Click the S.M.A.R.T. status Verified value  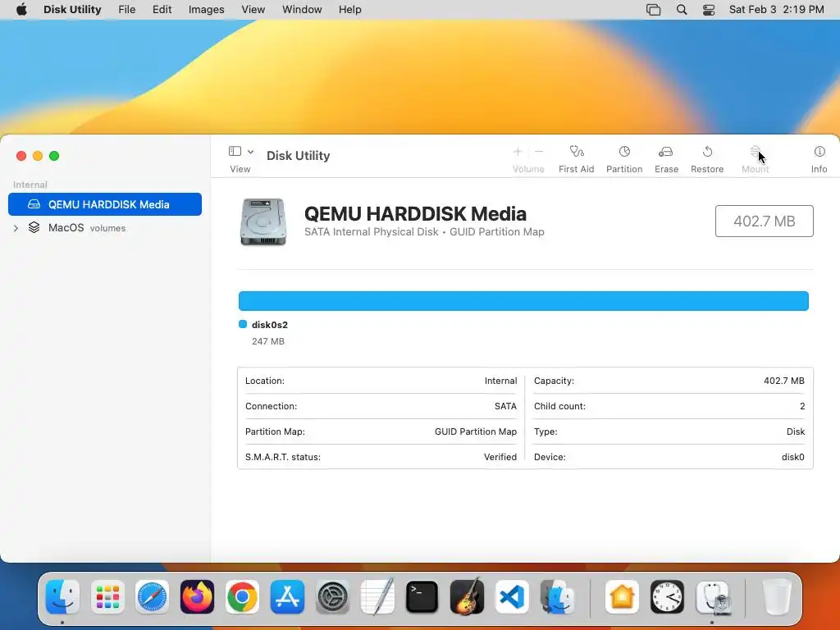[x=500, y=457]
